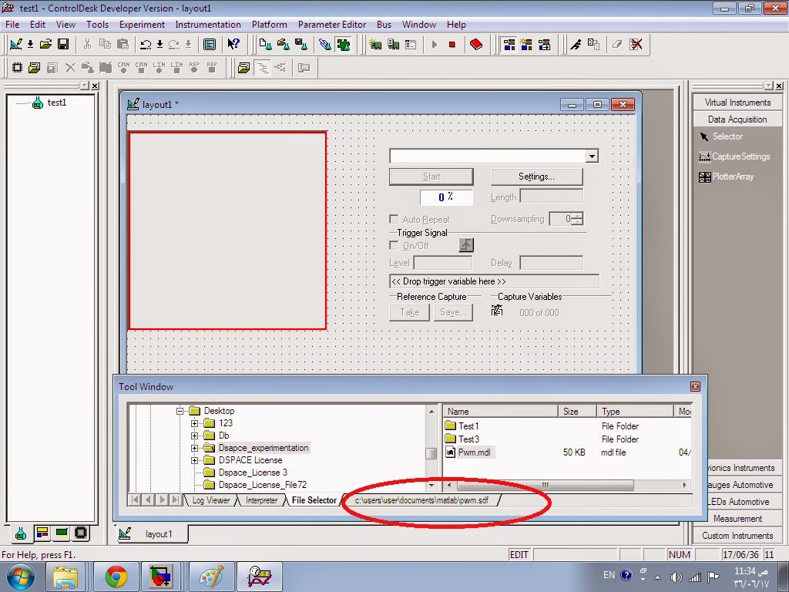789x592 pixels.
Task: Enable Auto Repeat capture
Action: [x=393, y=219]
